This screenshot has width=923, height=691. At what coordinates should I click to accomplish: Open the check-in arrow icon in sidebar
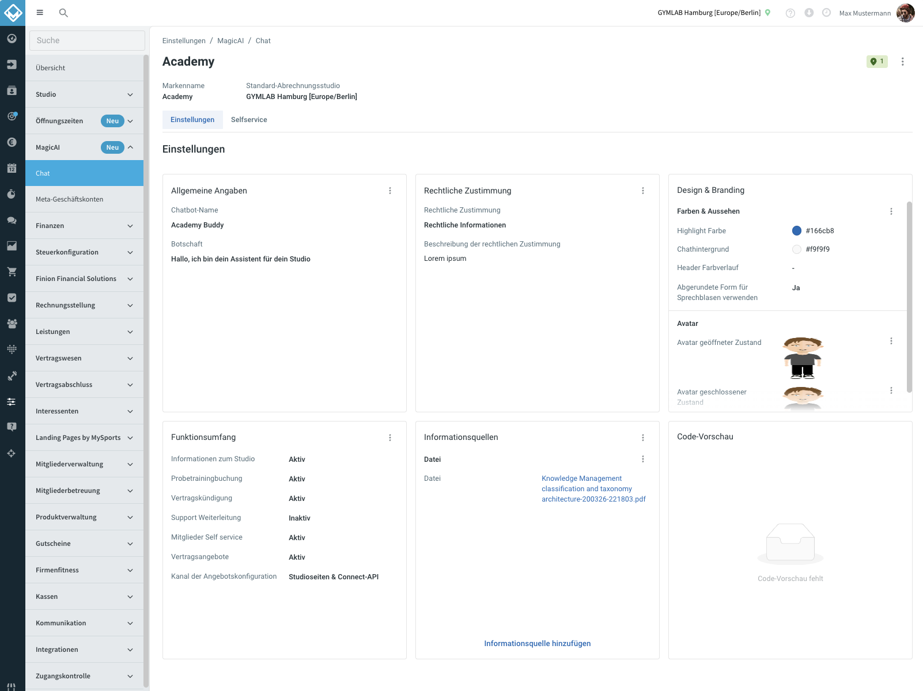(x=12, y=64)
